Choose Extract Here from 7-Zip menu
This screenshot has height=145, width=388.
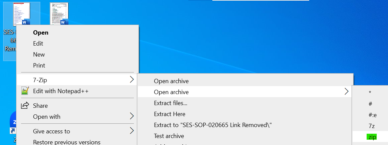pos(169,114)
